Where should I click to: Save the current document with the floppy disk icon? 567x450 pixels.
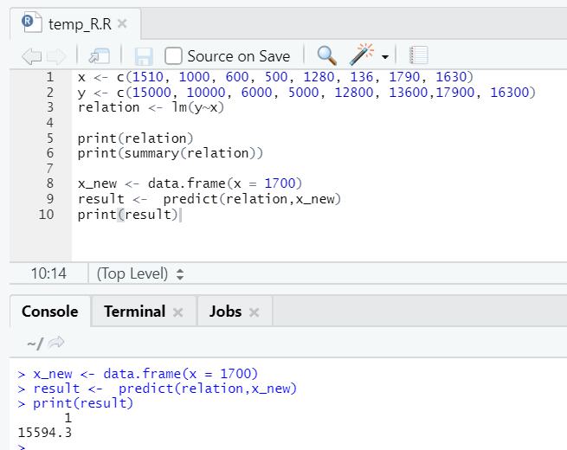coord(144,56)
